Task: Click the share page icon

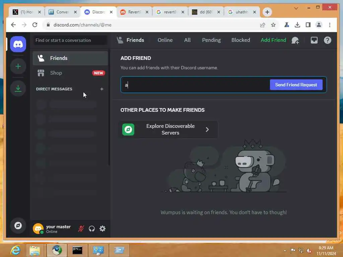Action: (x=263, y=25)
